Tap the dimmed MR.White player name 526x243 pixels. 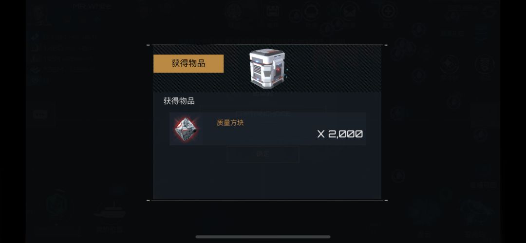[x=92, y=6]
